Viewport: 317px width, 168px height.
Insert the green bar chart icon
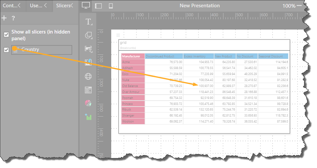88,117
